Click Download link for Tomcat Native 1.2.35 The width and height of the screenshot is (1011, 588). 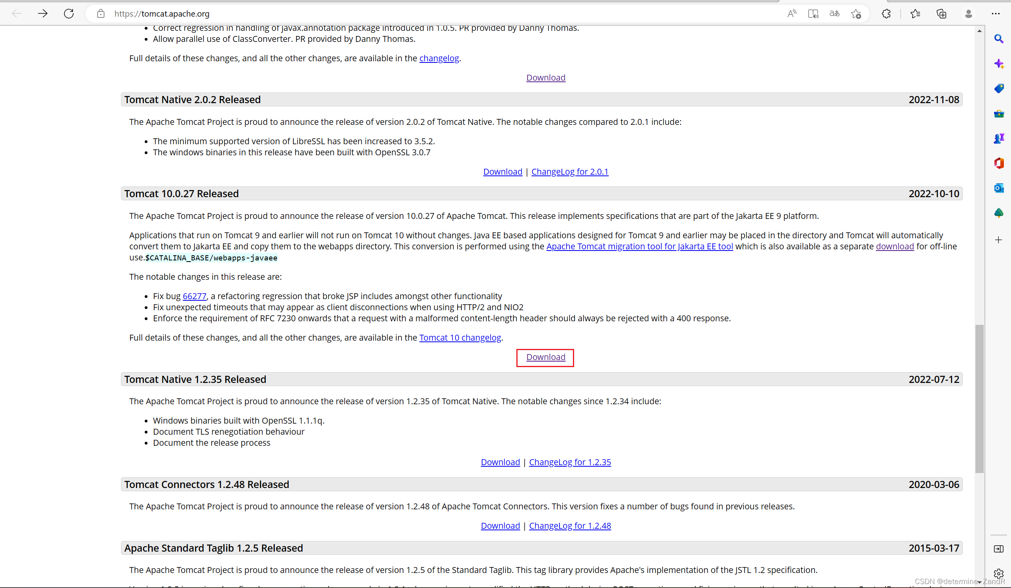tap(500, 462)
